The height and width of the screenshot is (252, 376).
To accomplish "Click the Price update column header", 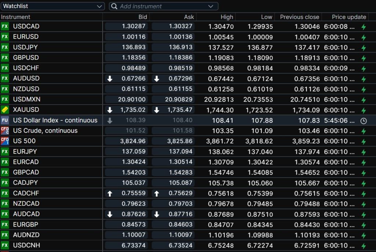I will [348, 17].
